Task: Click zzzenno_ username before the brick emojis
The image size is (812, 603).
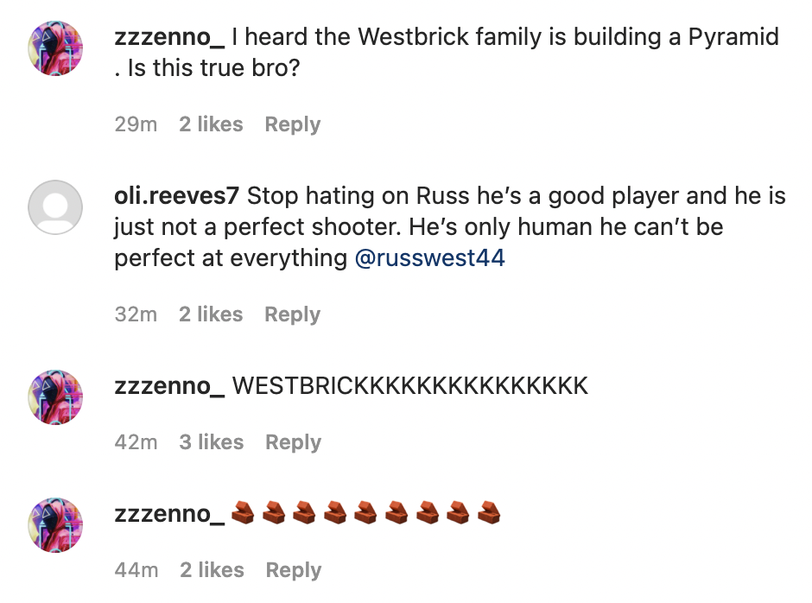Action: point(169,514)
